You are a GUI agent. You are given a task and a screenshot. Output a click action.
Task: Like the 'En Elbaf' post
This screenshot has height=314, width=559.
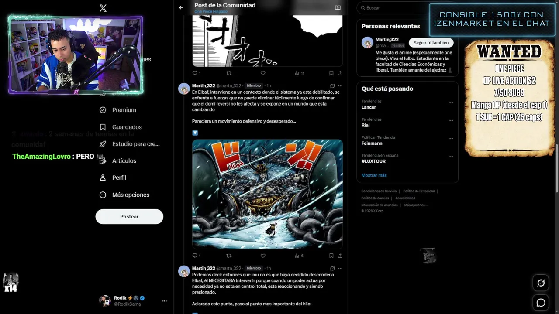(263, 256)
